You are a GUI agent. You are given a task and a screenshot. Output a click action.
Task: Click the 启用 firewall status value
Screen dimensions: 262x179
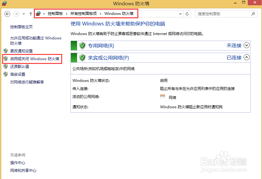pyautogui.click(x=163, y=81)
